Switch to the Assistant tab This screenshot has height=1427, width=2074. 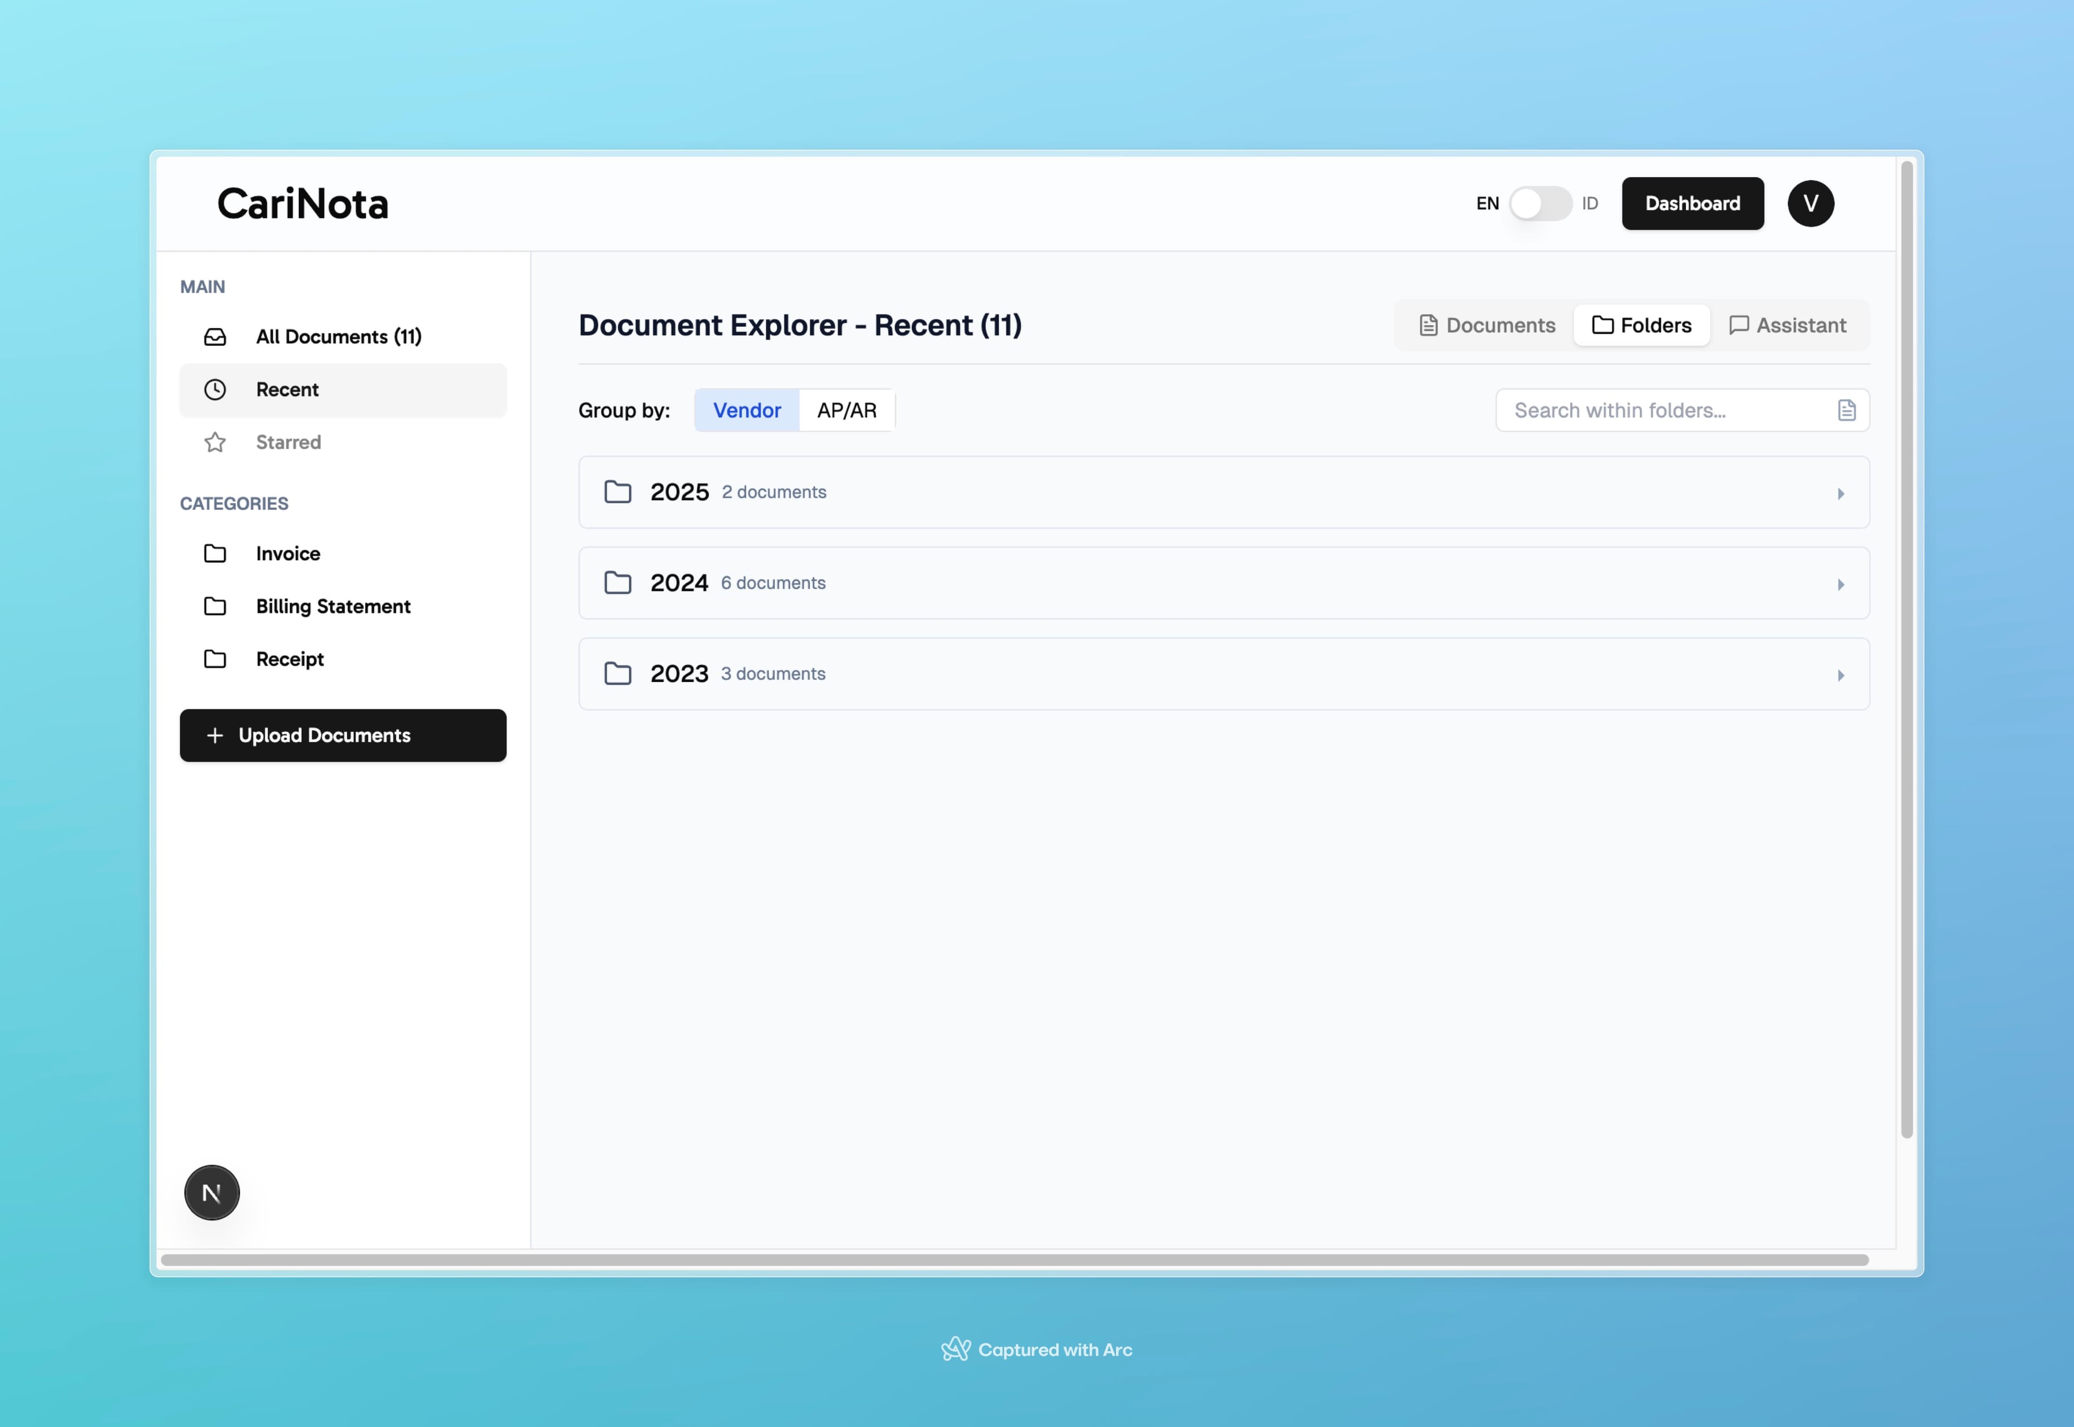click(1787, 326)
